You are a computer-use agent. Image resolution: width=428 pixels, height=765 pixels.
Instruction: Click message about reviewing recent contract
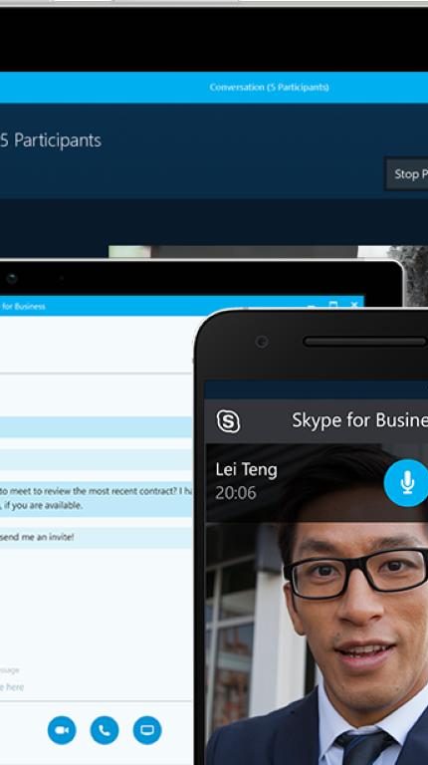click(x=96, y=498)
